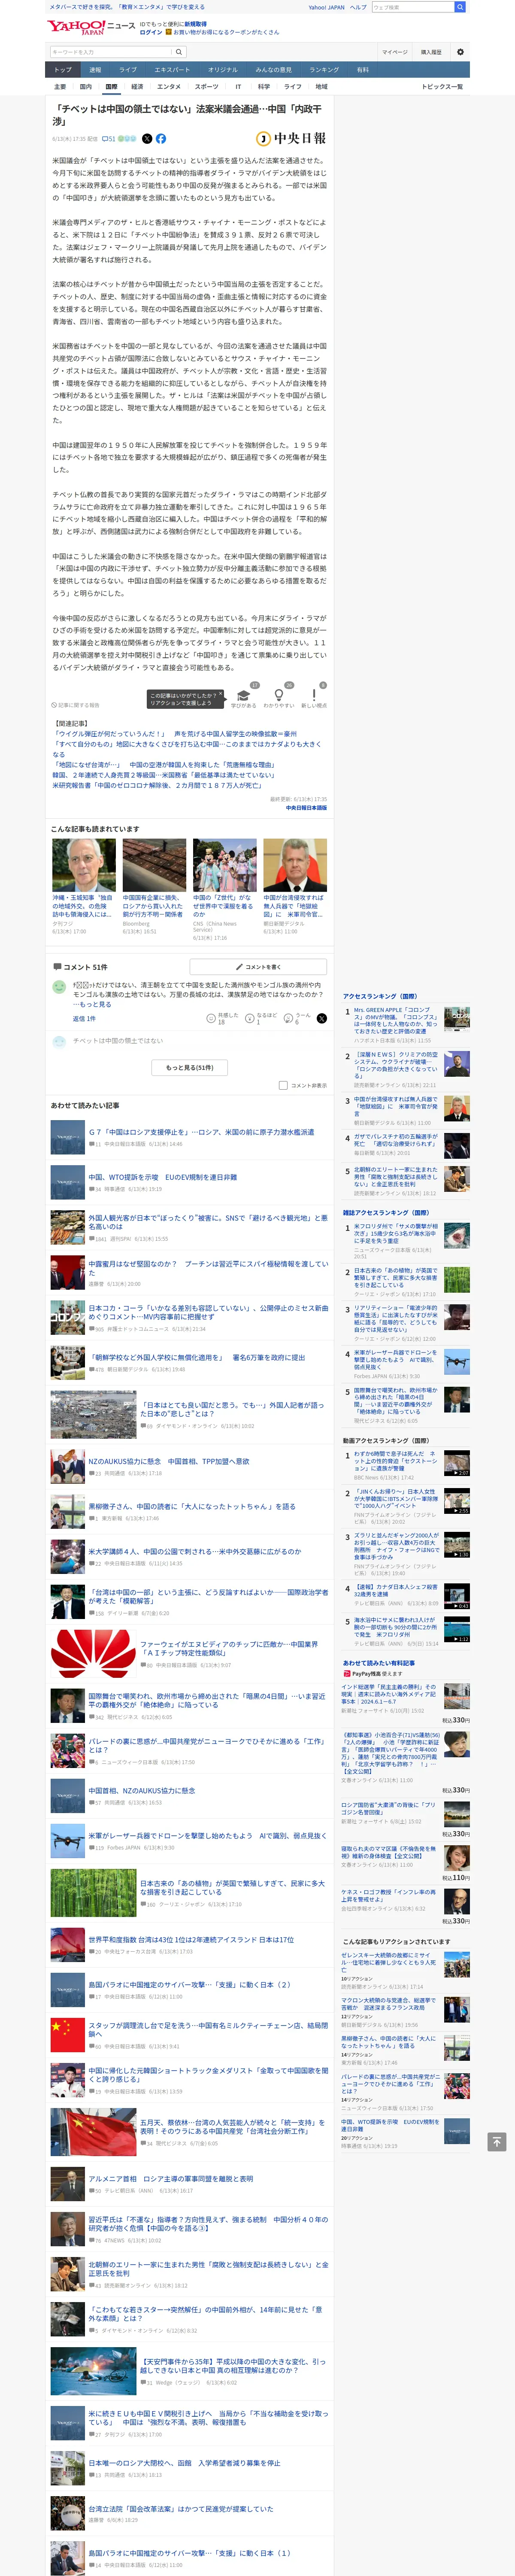The height and width of the screenshot is (2576, 515).
Task: Click the 中央日報 publisher logo
Action: coord(292,139)
